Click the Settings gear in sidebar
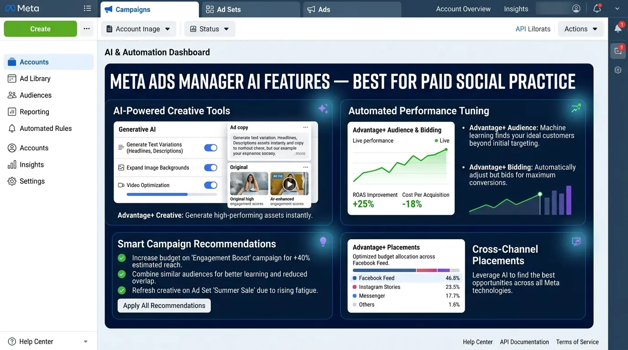 click(12, 181)
